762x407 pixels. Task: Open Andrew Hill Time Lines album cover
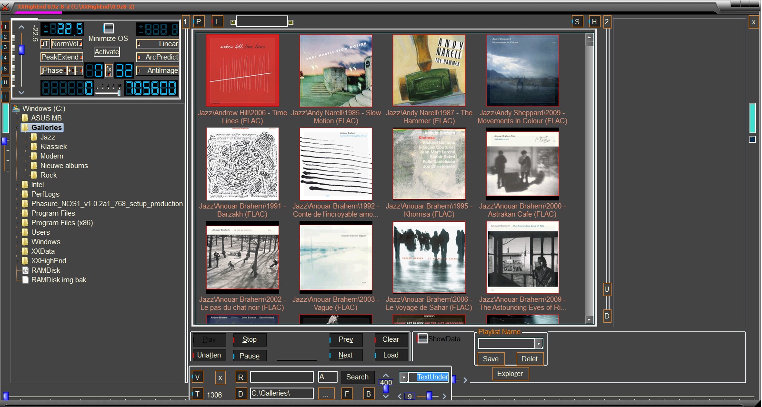tap(242, 70)
